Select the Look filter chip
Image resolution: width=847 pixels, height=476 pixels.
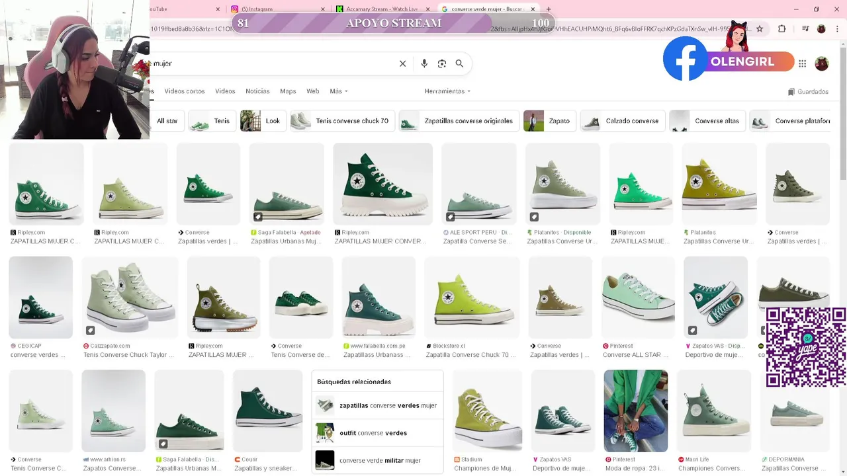click(263, 121)
